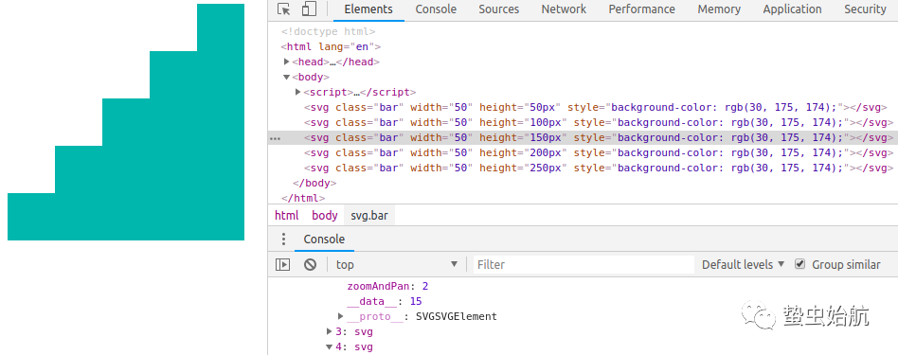Select body in the breadcrumb bar
Image resolution: width=898 pixels, height=355 pixels.
(x=325, y=216)
